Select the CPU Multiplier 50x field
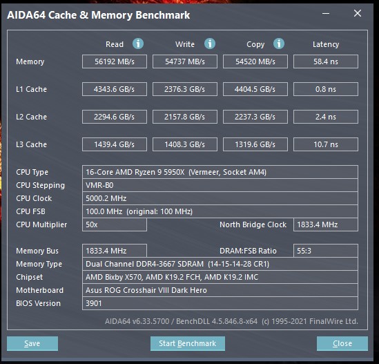The image size is (379, 364). click(x=115, y=224)
